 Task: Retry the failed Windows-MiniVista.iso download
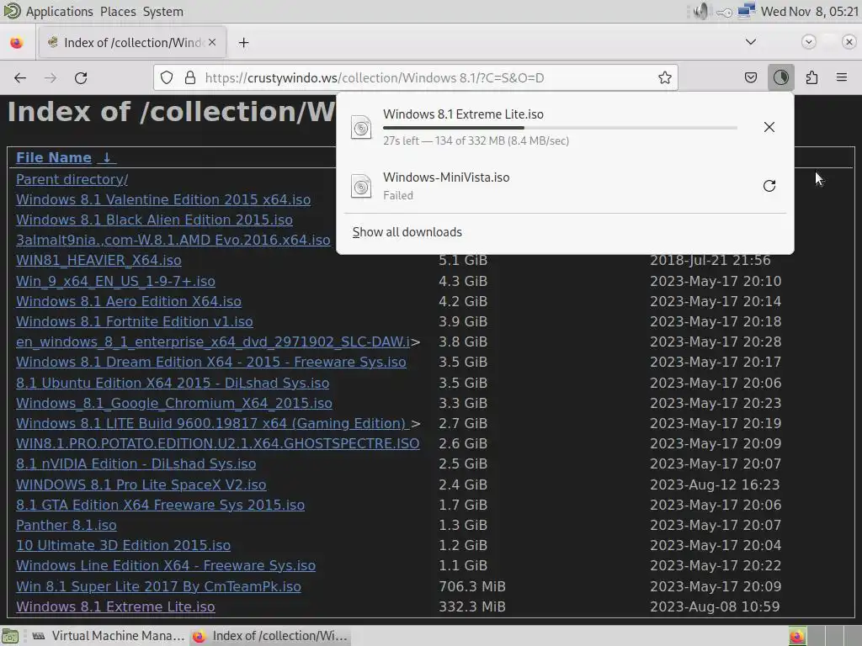click(x=769, y=186)
